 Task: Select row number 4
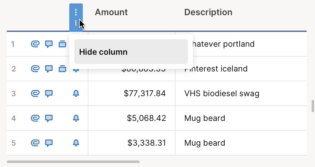click(13, 118)
